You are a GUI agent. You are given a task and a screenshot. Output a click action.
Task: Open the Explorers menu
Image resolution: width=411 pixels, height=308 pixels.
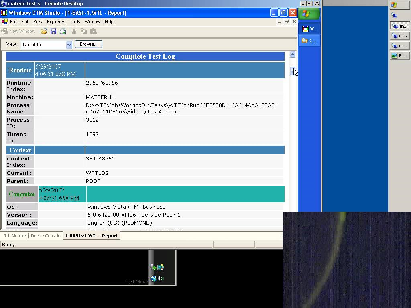(x=56, y=22)
